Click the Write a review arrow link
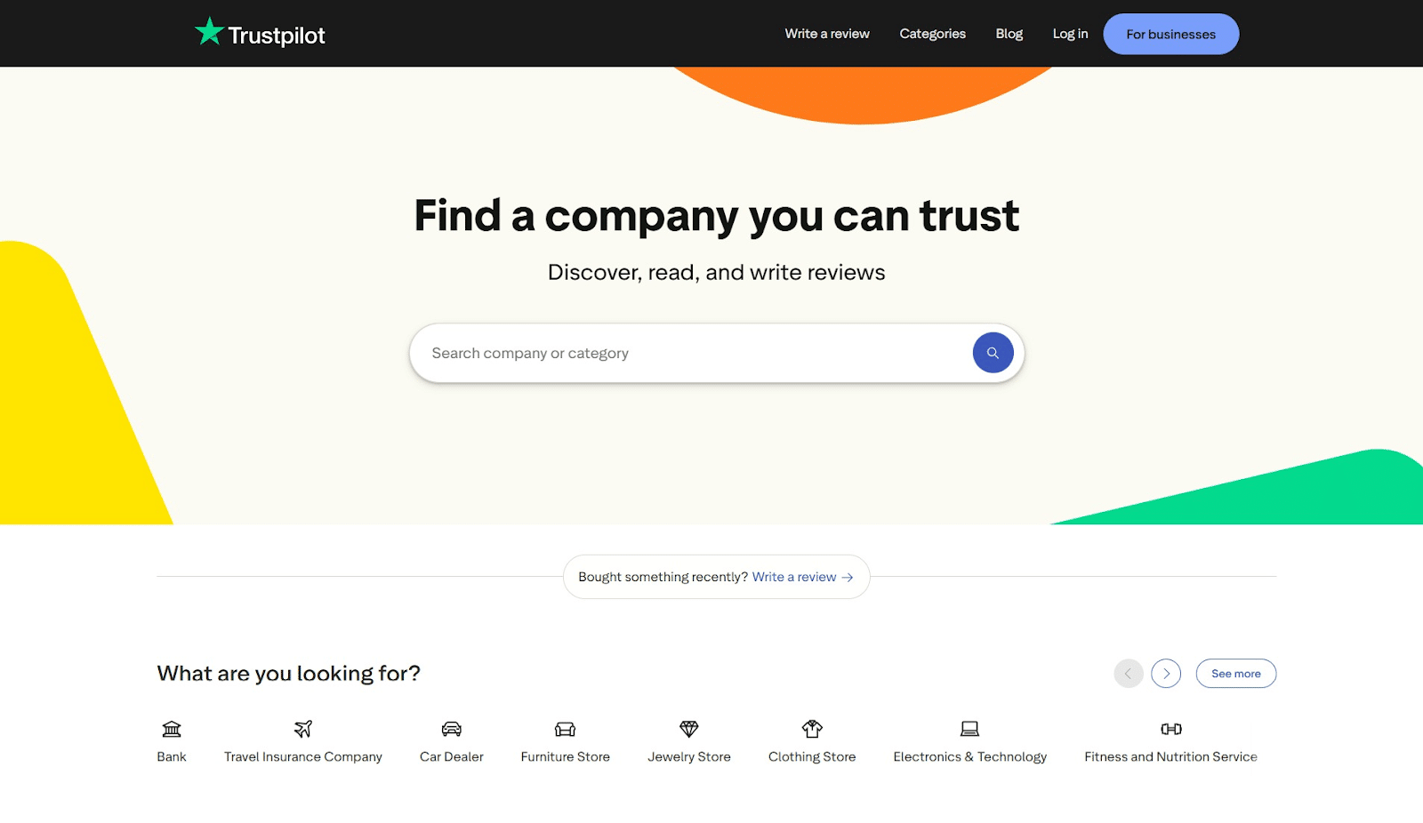The image size is (1423, 823). [x=801, y=576]
